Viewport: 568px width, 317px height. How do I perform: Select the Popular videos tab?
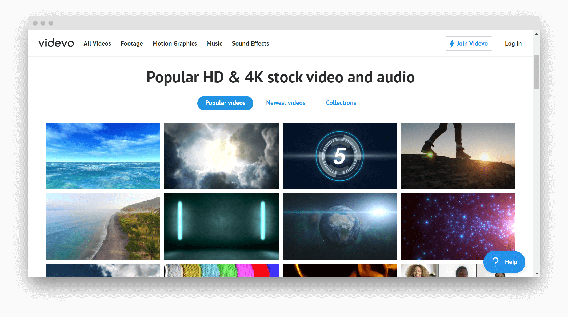(225, 103)
